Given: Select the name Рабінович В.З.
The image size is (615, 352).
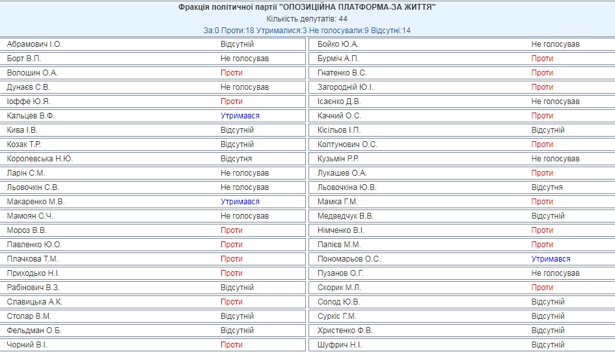Looking at the screenshot, I should 33,288.
